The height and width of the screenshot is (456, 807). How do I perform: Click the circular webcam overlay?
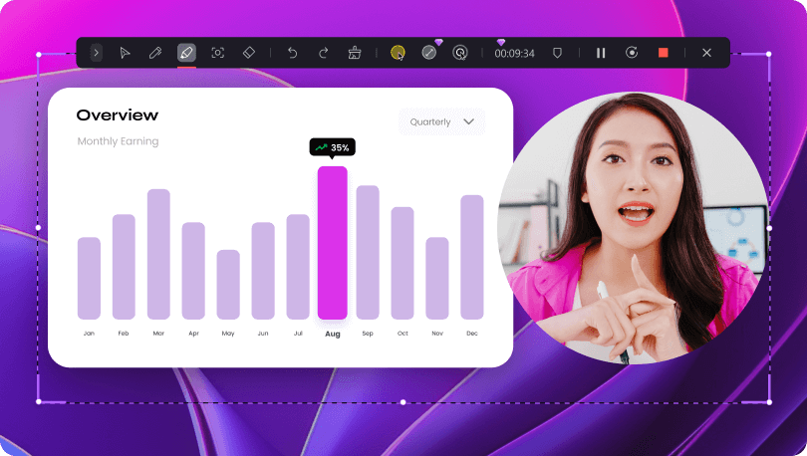coord(634,228)
